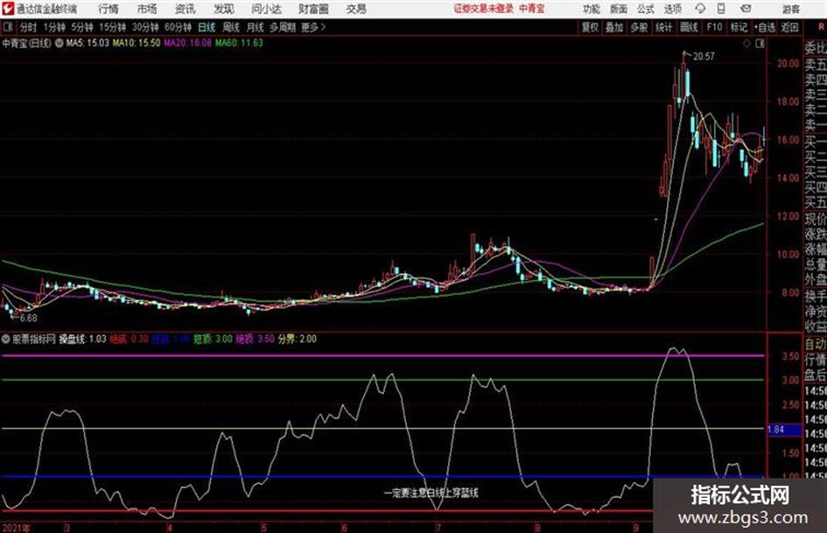
Task: Click the 2021年 date axis label
Action: (17, 528)
